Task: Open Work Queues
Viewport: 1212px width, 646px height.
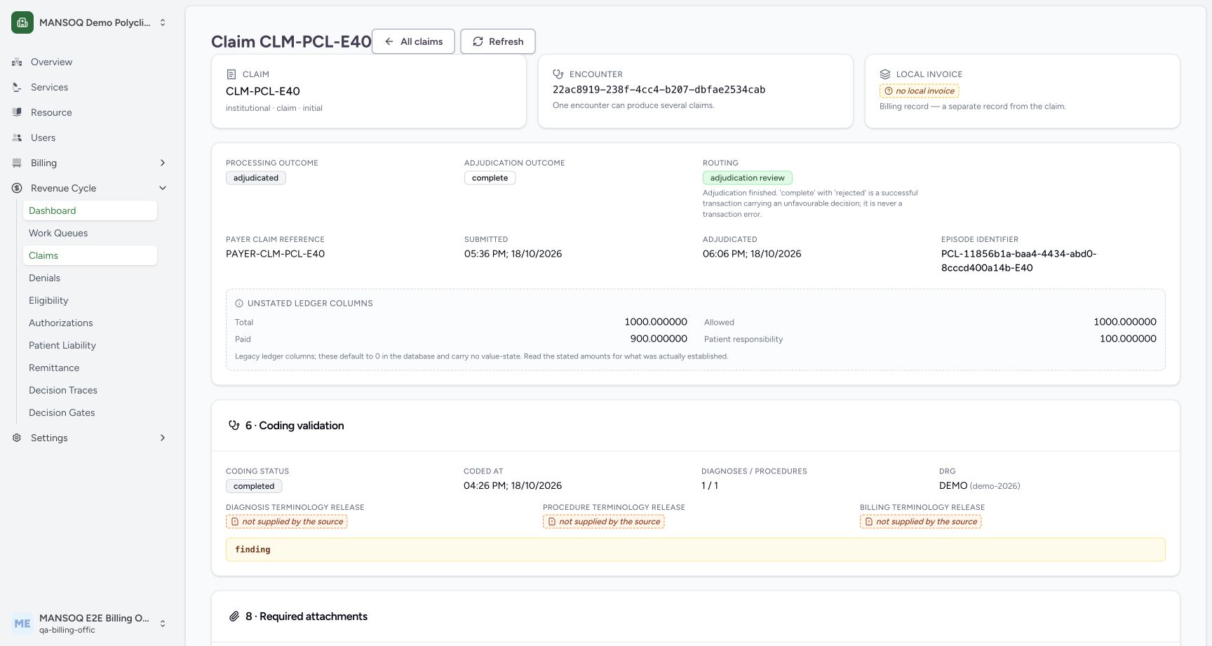Action: [x=90, y=233]
